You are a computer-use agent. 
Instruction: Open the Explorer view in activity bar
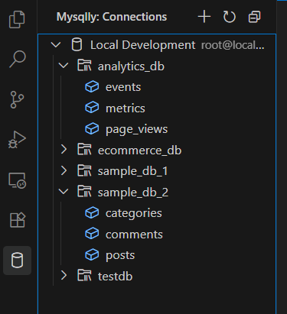tap(17, 19)
